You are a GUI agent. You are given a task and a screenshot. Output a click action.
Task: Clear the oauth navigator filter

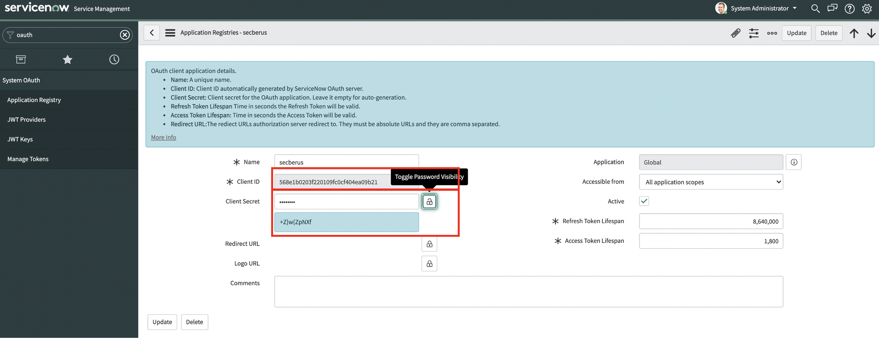coord(125,35)
